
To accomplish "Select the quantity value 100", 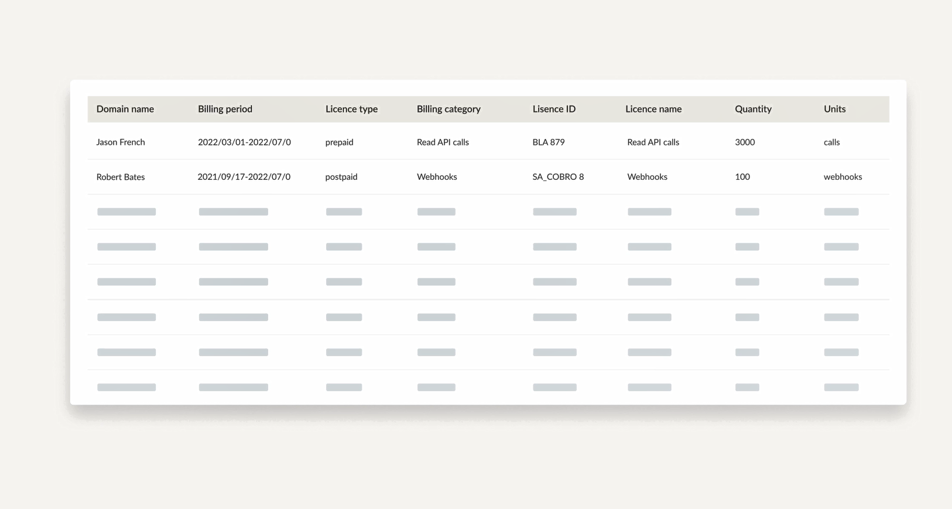I will 742,177.
